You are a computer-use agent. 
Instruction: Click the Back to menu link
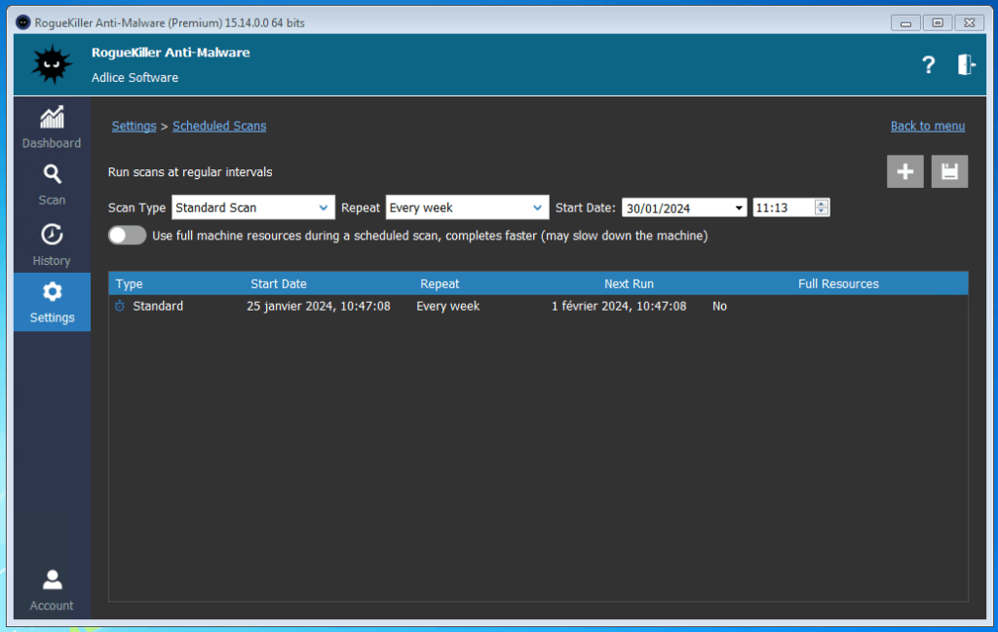point(927,126)
